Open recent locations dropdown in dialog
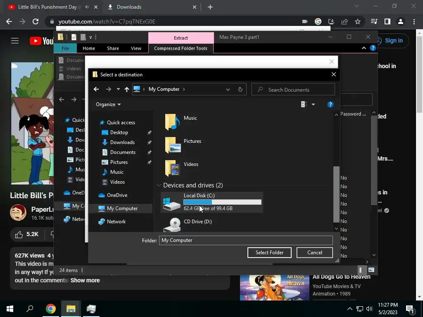423x317 pixels. [x=118, y=89]
